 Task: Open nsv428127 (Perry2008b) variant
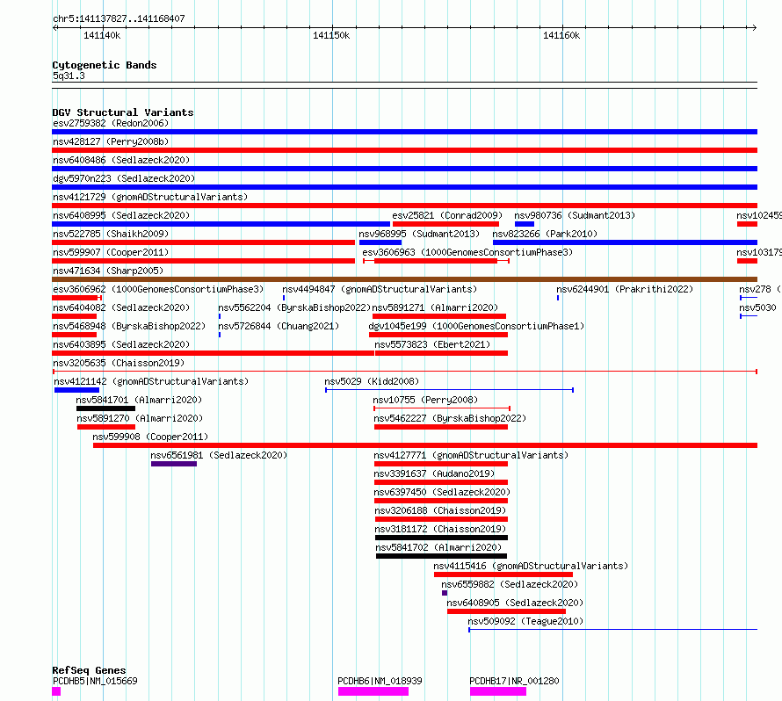point(111,141)
